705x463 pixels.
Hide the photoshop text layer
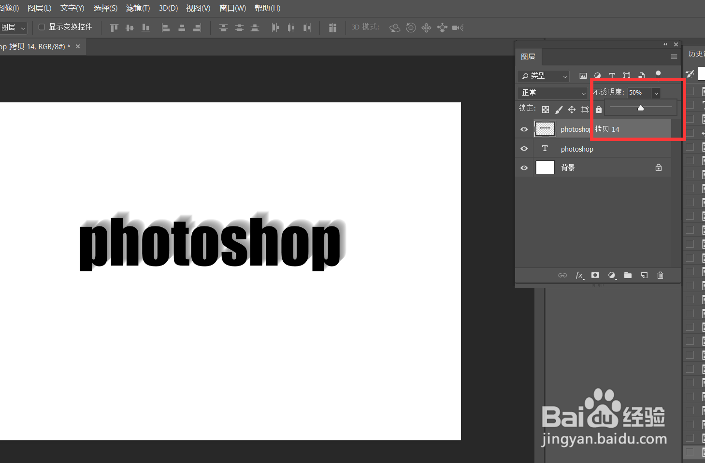pyautogui.click(x=524, y=149)
